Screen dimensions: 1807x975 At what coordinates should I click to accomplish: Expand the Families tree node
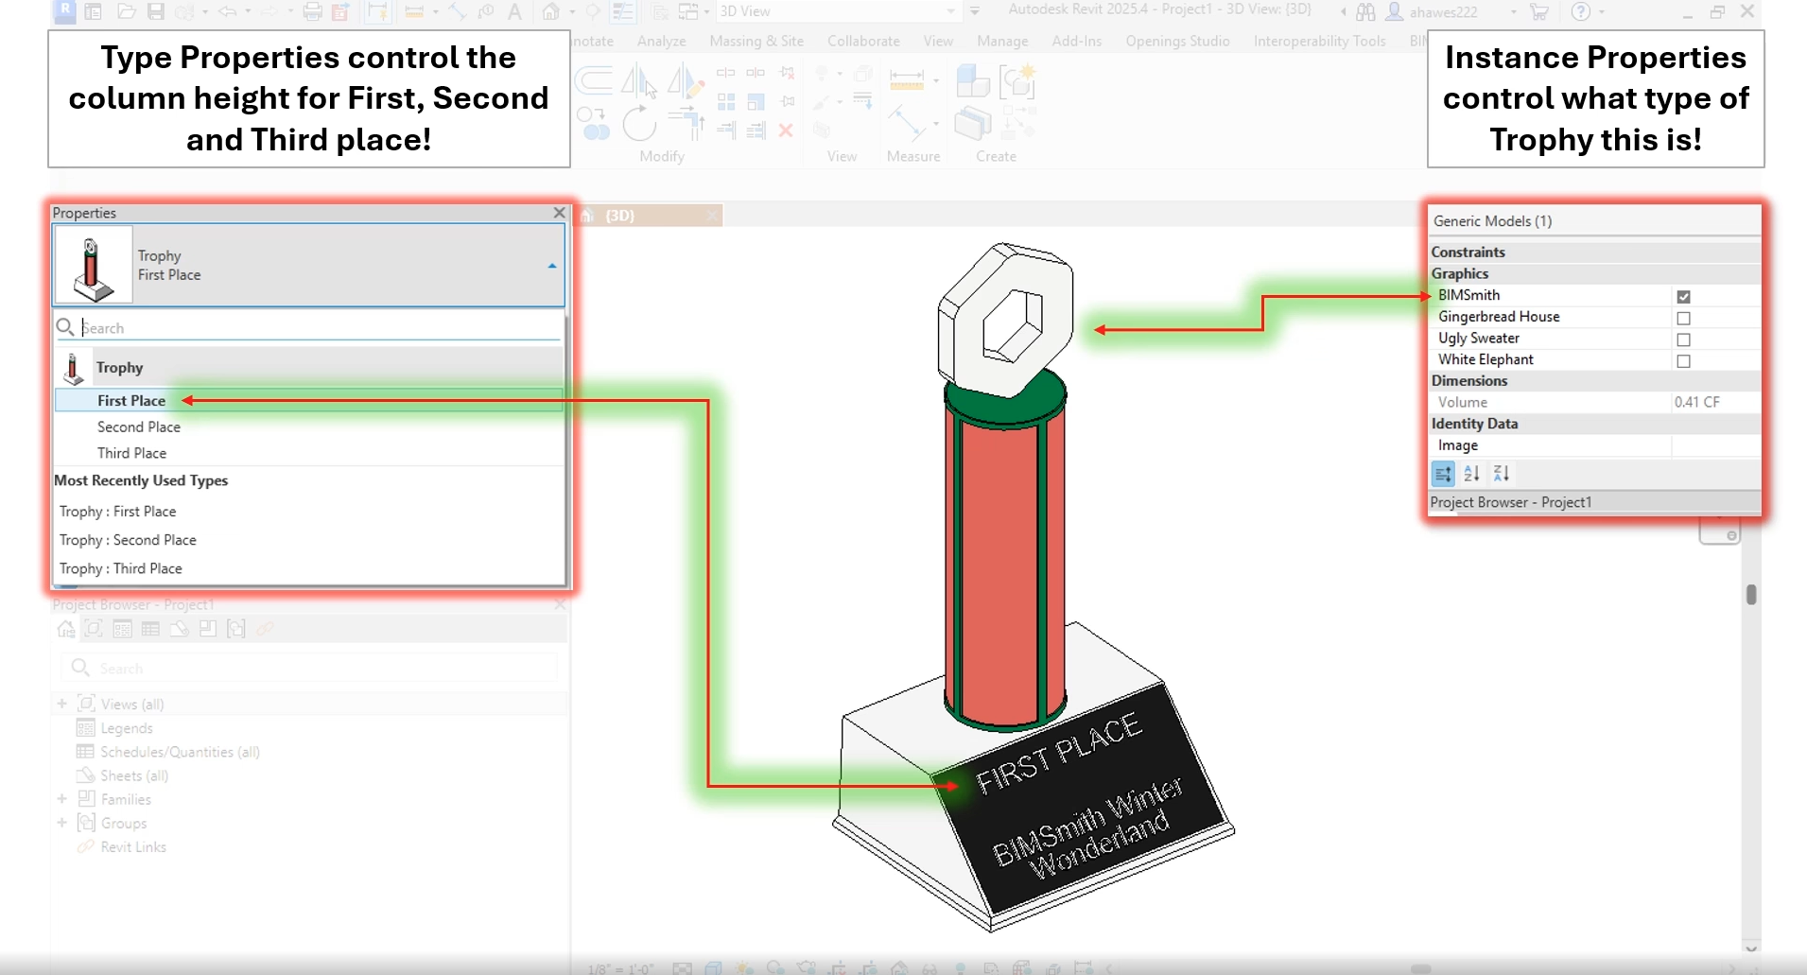coord(61,799)
